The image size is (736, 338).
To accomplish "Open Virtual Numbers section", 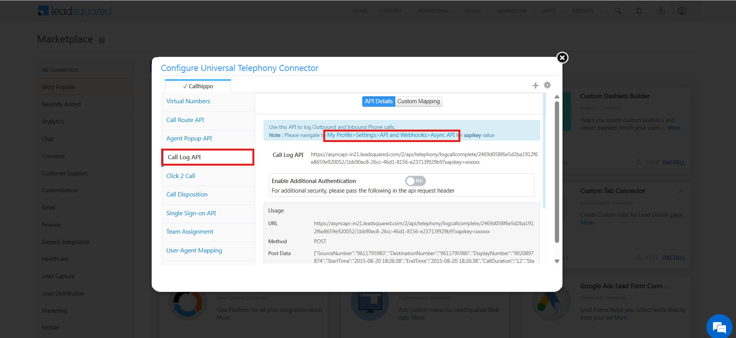I will point(208,101).
